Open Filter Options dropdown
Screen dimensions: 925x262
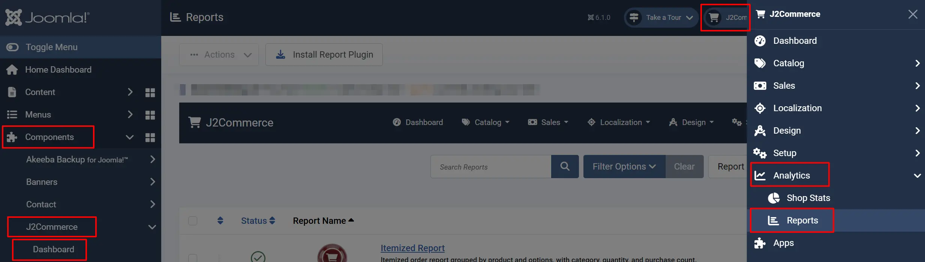coord(624,167)
